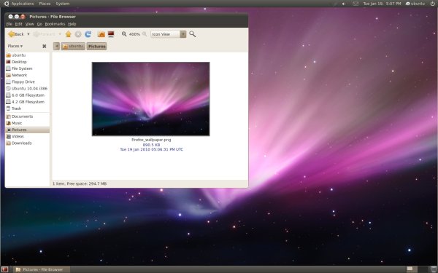
Task: Click the clock showing Tue Jan 19
Action: pyautogui.click(x=382, y=4)
